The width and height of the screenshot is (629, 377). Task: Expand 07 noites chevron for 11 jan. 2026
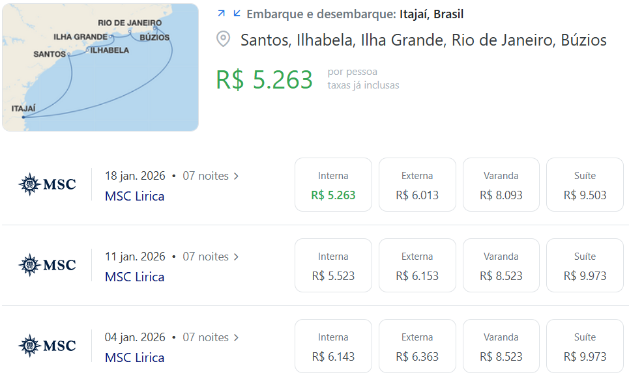[x=236, y=257]
